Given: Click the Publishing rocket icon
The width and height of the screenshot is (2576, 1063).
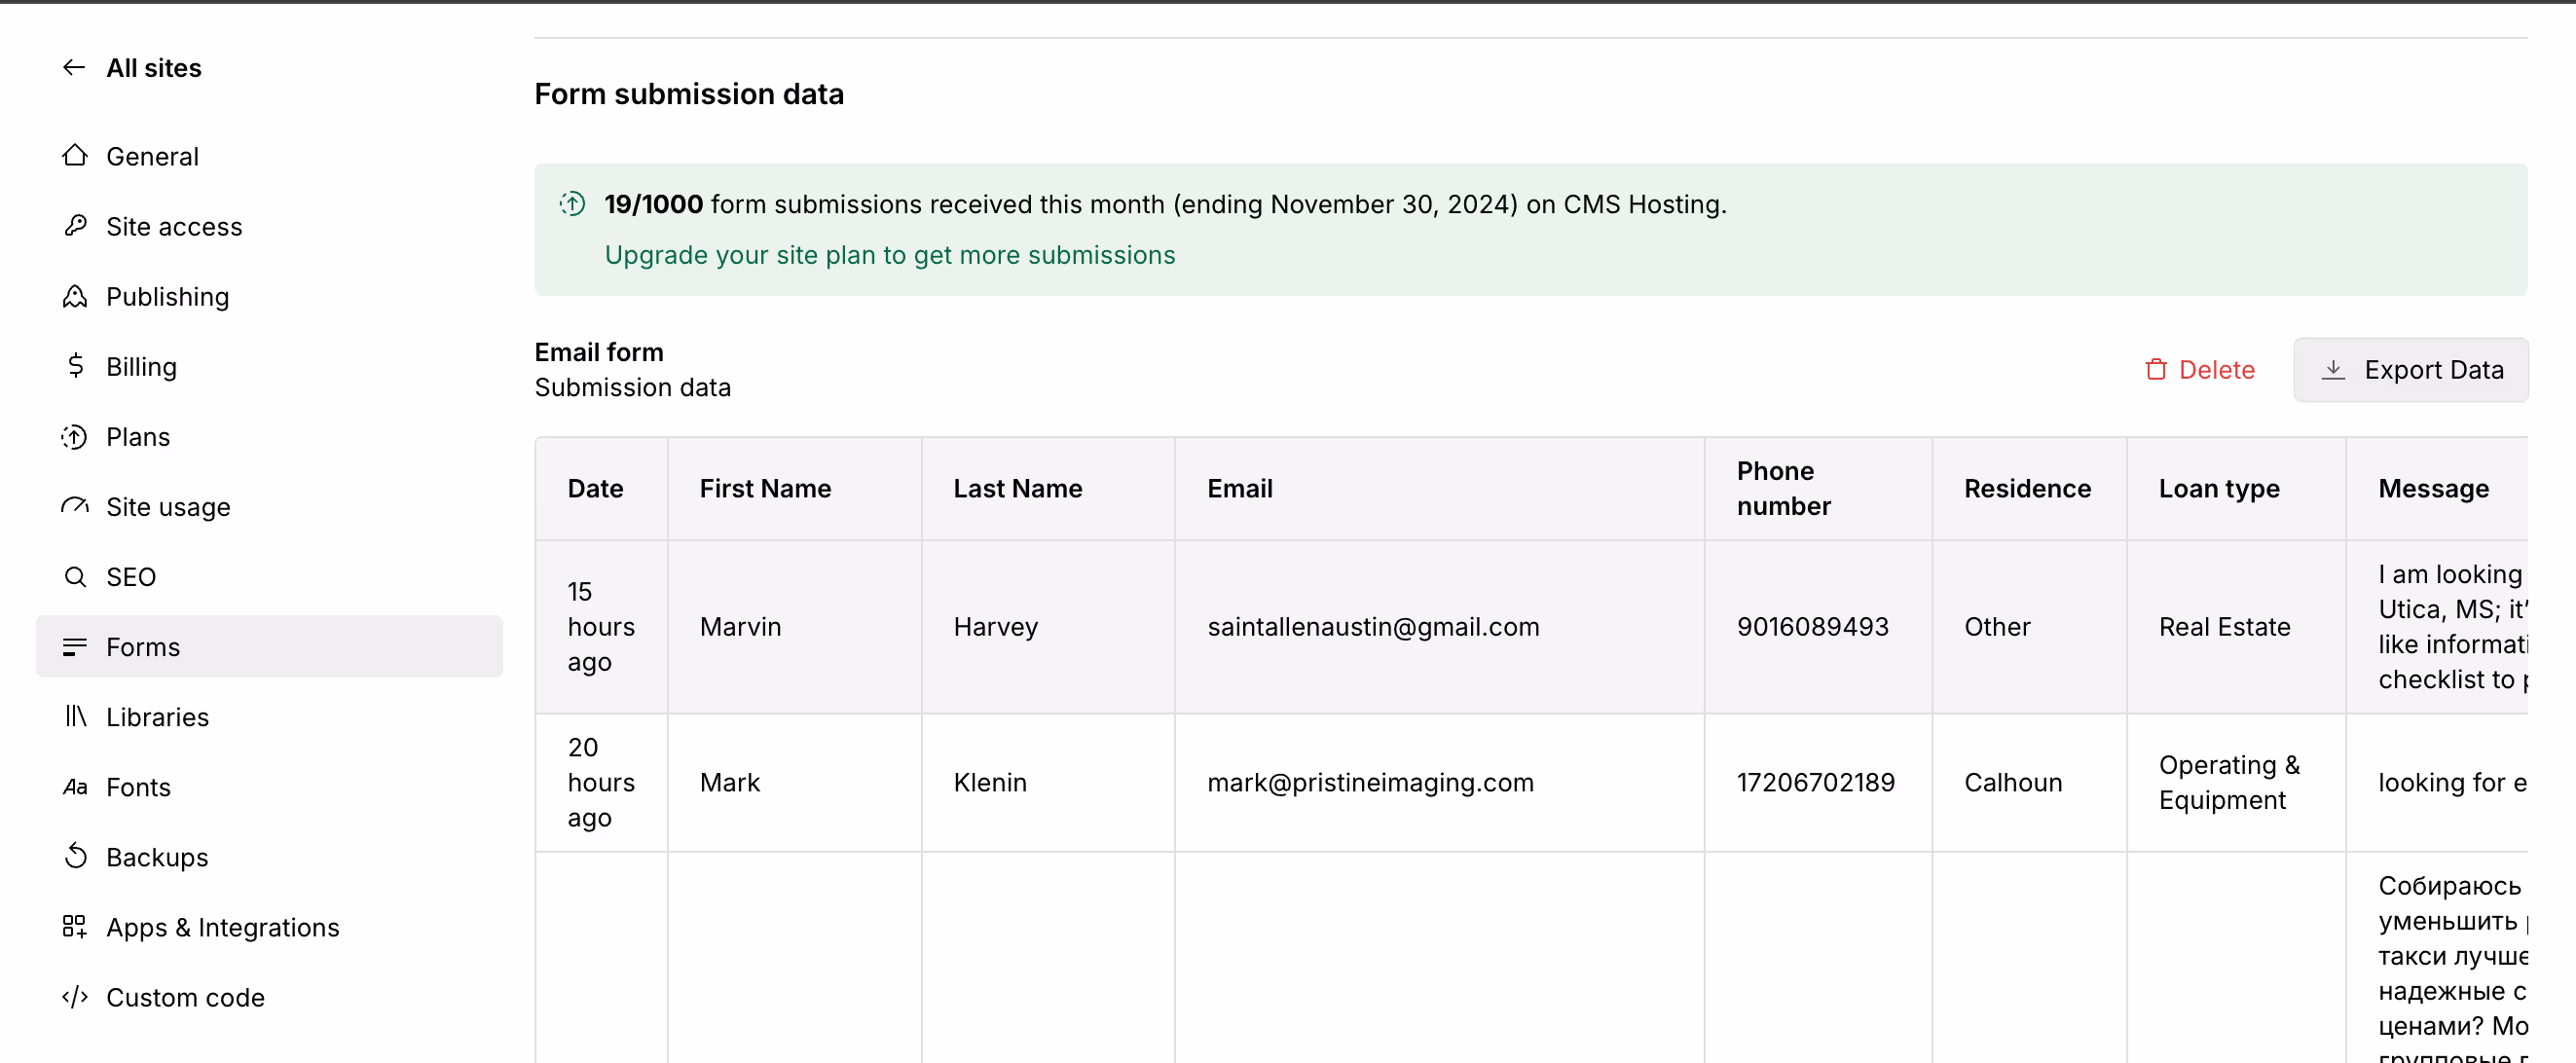Looking at the screenshot, I should (x=75, y=296).
